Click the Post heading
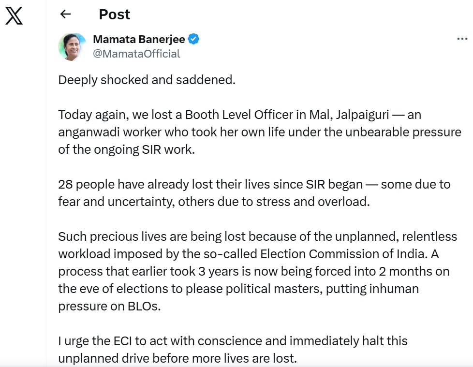This screenshot has width=473, height=367. tap(115, 15)
